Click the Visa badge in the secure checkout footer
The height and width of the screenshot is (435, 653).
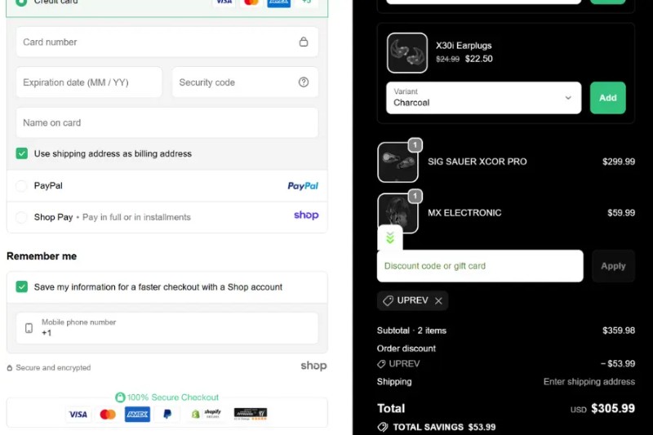(x=78, y=414)
